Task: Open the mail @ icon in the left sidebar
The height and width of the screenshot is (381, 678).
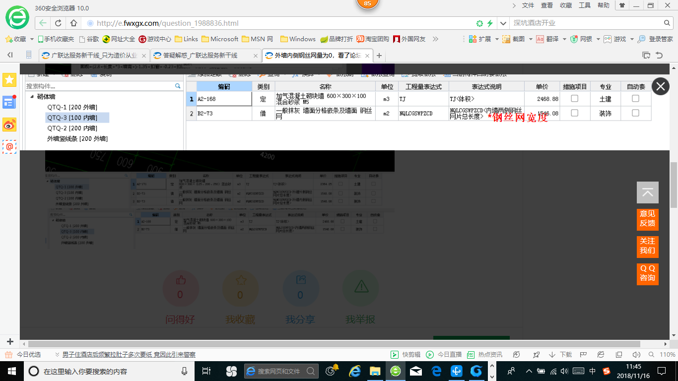Action: tap(9, 147)
